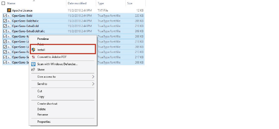This screenshot has height=129, width=279.
Task: Select the OpenSans-BoldItalic file name
Action: pos(25,21)
